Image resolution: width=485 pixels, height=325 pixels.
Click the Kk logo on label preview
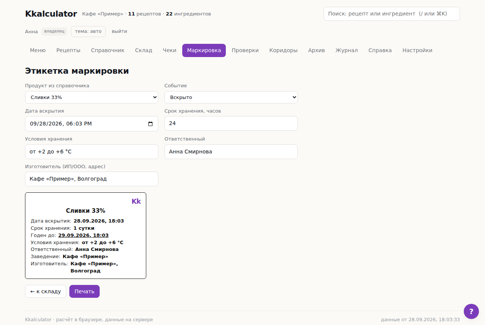[x=136, y=201]
